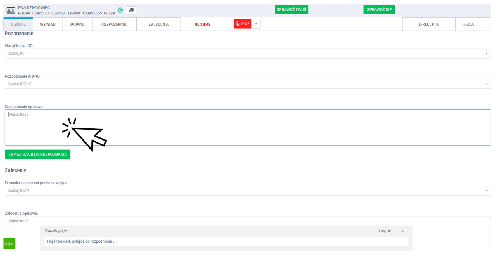This screenshot has height=253, width=491.
Task: Hide the transcription panel via 'ukryj'
Action: click(385, 231)
